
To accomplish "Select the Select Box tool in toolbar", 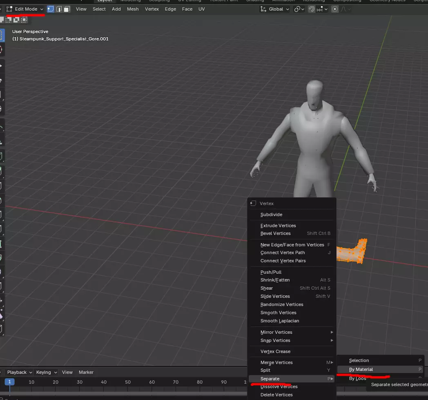I will [x=1, y=36].
